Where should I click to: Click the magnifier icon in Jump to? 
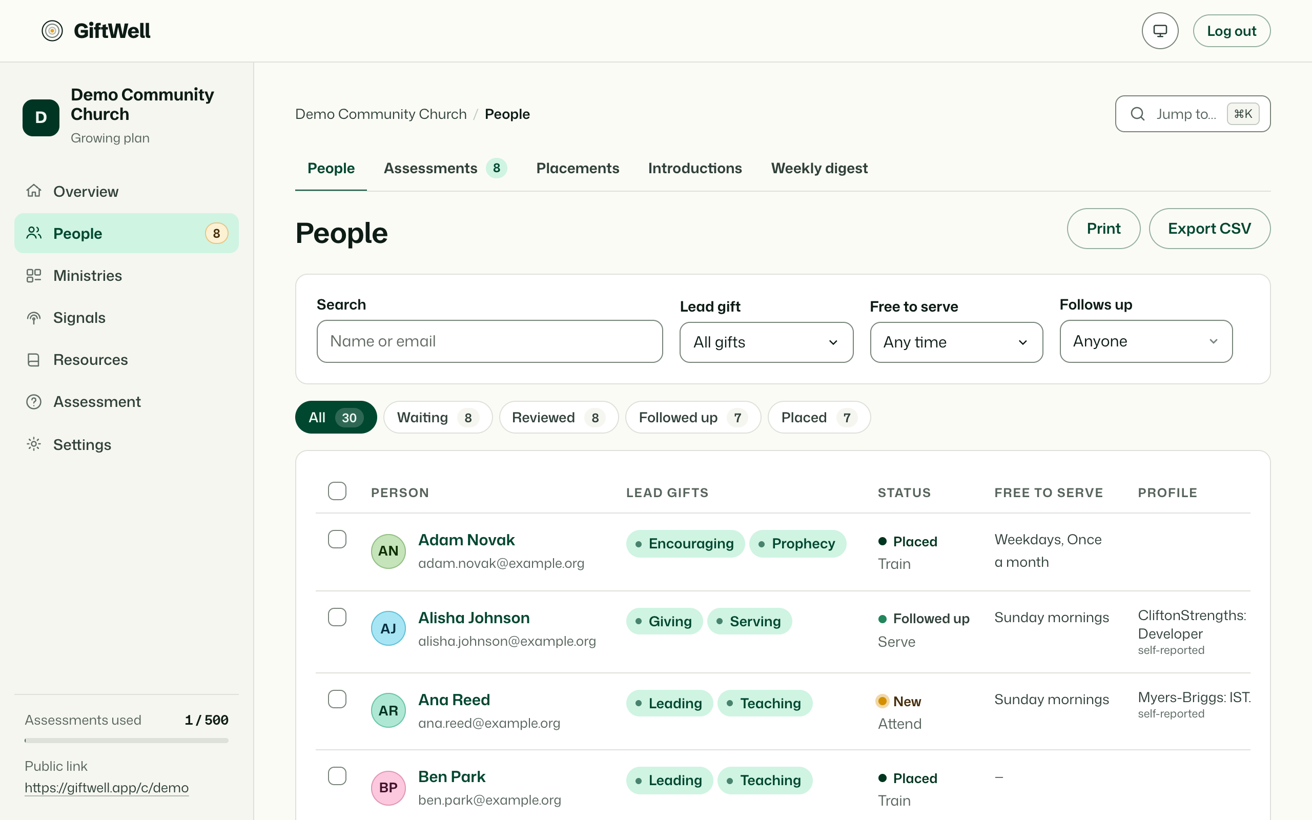[x=1137, y=114]
